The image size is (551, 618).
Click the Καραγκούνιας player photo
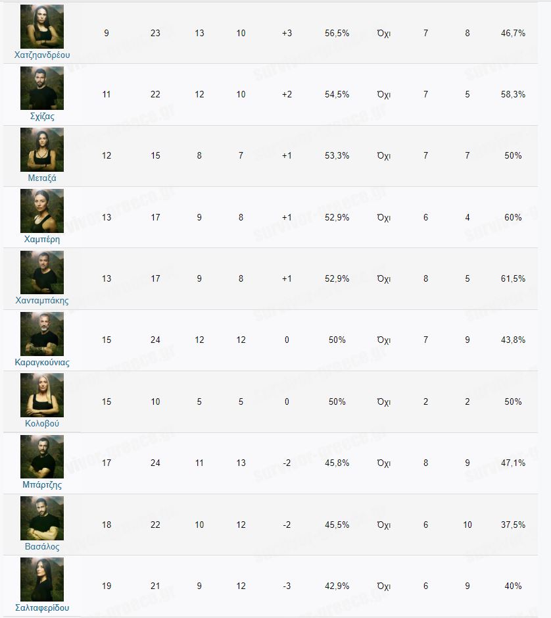[x=42, y=334]
